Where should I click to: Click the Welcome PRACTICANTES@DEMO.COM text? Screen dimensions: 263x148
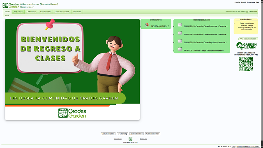(241, 12)
